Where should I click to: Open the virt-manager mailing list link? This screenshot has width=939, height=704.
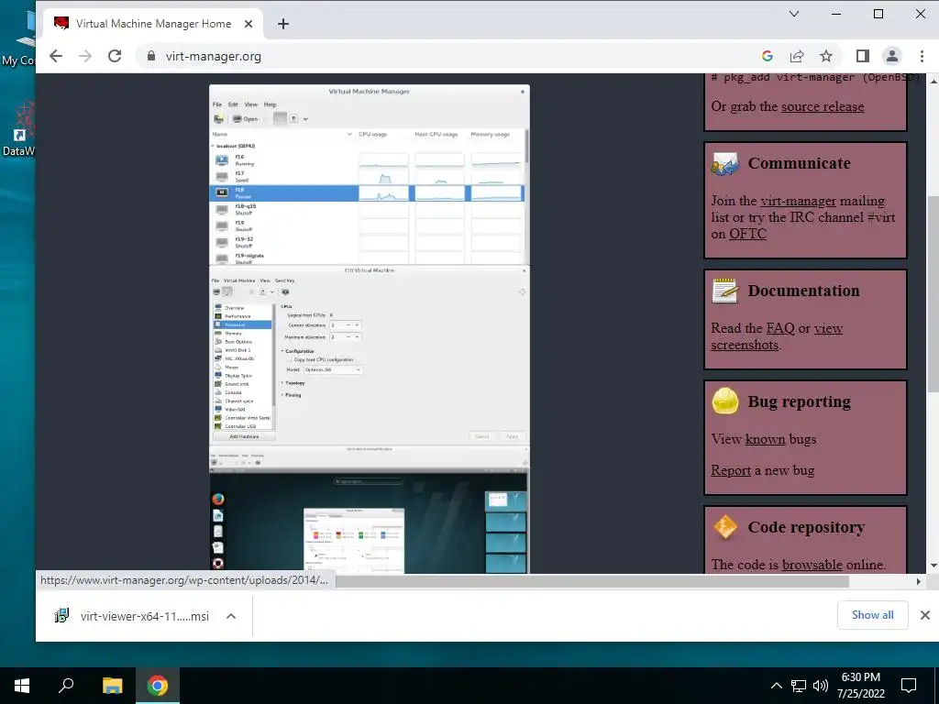click(x=798, y=201)
